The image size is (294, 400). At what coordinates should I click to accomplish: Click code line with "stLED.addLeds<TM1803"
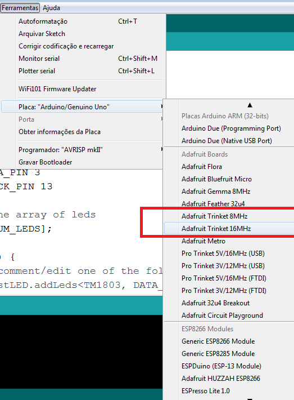point(81,285)
